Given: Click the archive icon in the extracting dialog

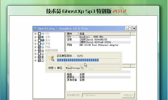Looking at the screenshot, I should pyautogui.click(x=51, y=58).
